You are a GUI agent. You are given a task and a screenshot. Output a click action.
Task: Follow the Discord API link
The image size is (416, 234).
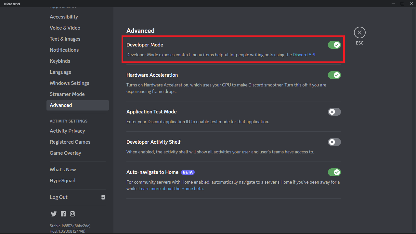pos(304,55)
